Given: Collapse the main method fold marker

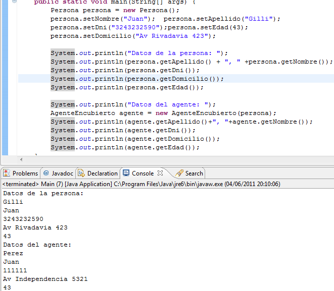Looking at the screenshot, I should 14,2.
